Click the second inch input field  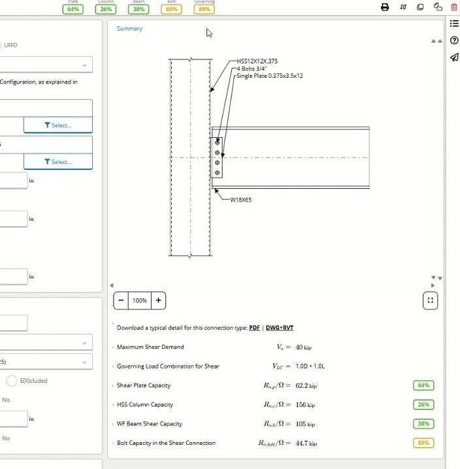pos(14,219)
